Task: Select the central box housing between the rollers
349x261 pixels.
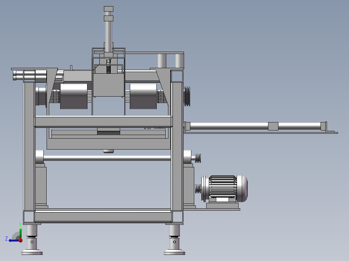Action: click(x=108, y=85)
